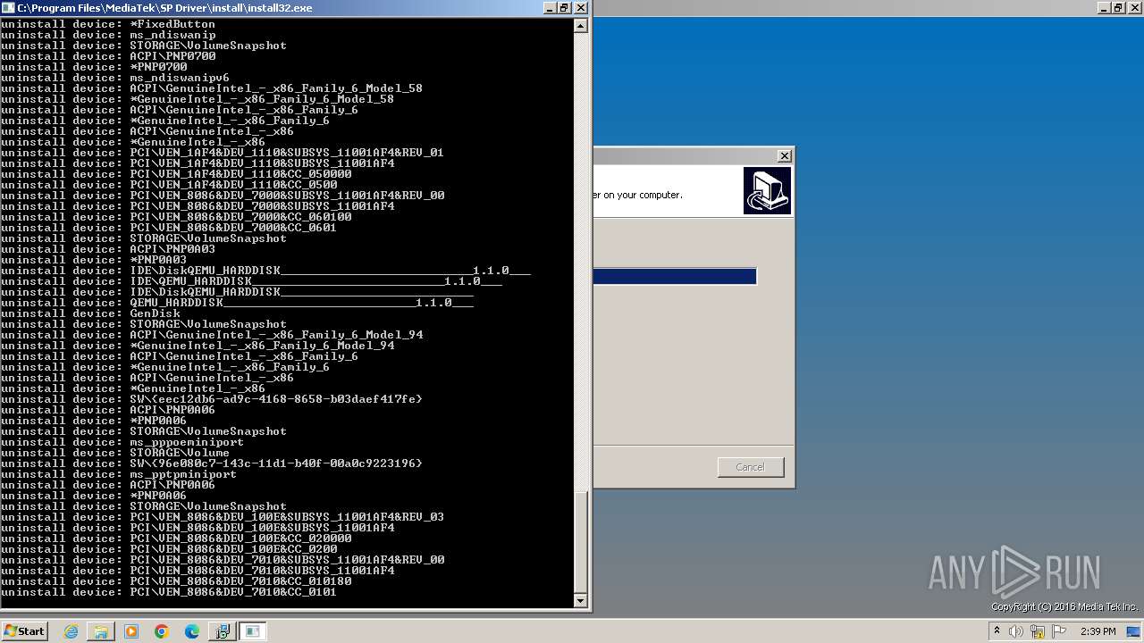Open Windows Media Player from taskbar
The image size is (1144, 643).
click(x=131, y=631)
